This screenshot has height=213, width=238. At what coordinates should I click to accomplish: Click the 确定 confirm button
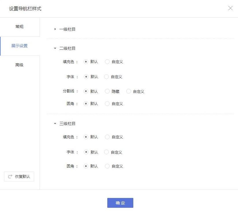pos(120,203)
